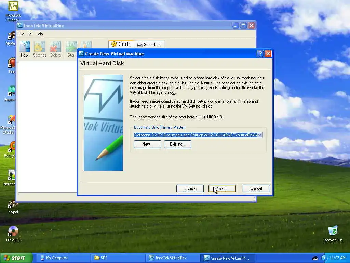Click the 11:27 AM taskbar clock
Viewport: 350px width, 263px height.
click(337, 258)
